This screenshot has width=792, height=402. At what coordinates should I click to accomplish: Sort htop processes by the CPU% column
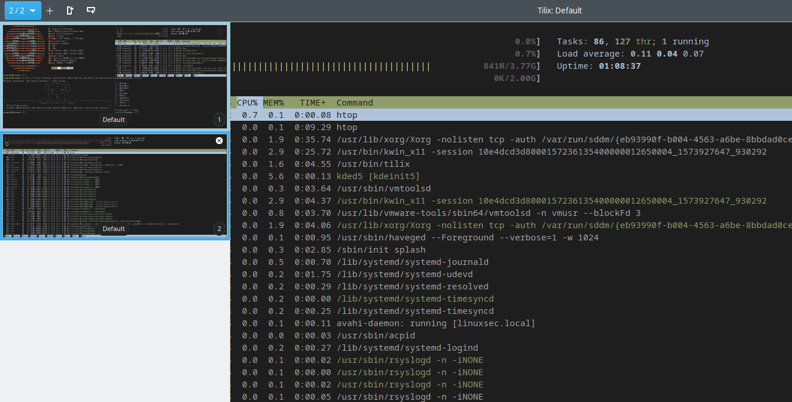248,102
